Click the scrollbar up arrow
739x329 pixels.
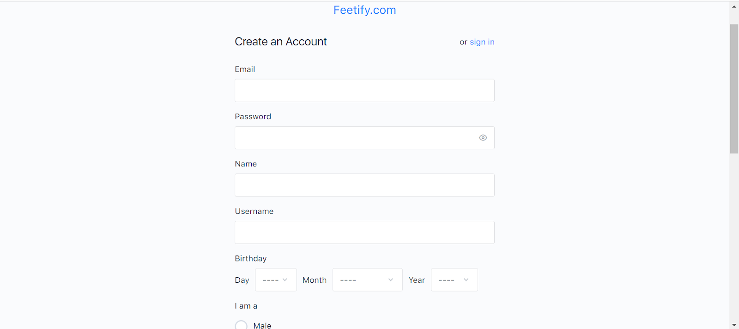click(x=734, y=6)
